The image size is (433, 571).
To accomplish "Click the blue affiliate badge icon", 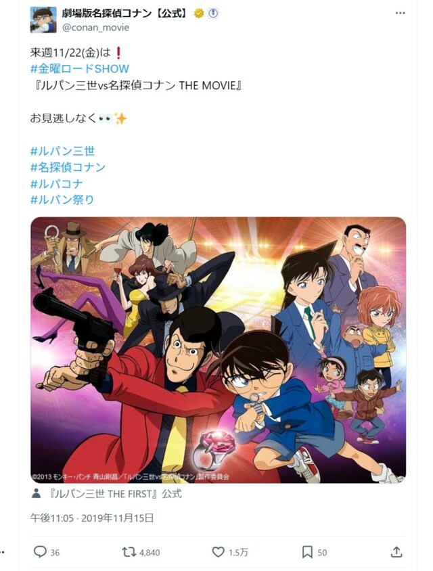I will [213, 14].
